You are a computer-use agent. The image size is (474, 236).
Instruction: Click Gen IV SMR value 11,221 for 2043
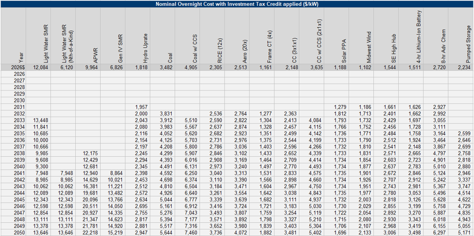[x=115, y=186]
